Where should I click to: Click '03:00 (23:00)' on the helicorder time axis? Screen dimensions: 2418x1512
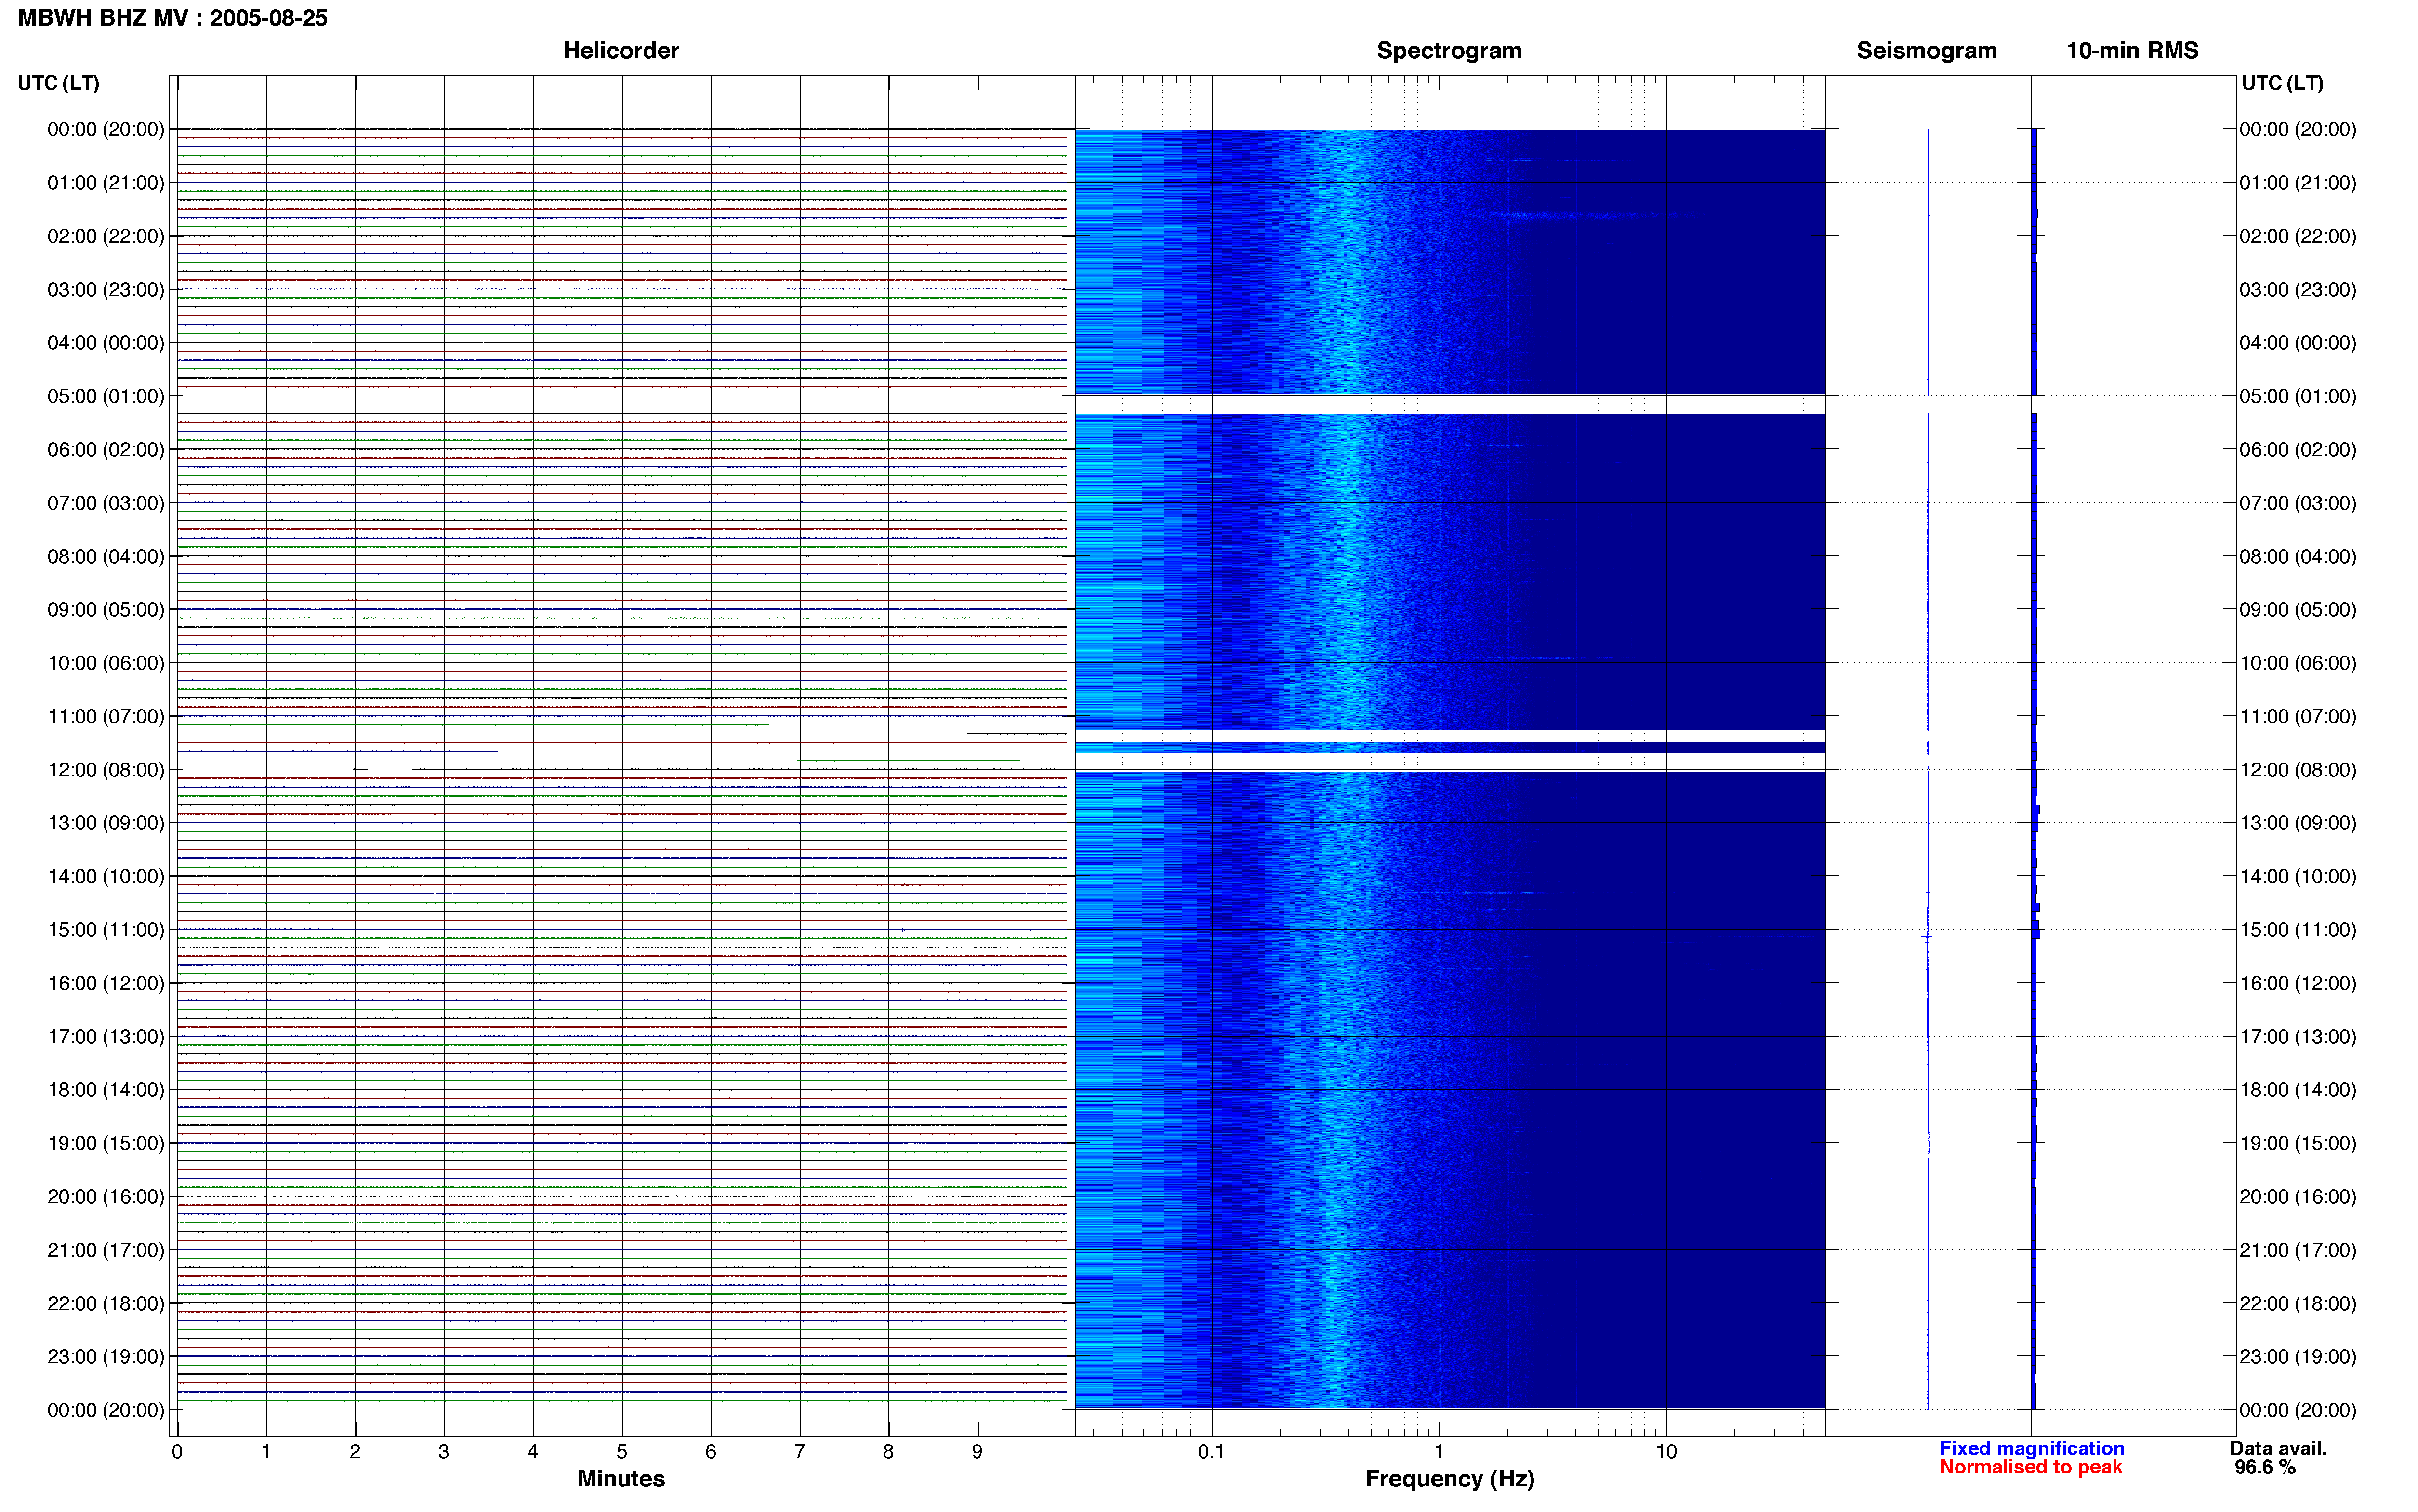point(106,290)
